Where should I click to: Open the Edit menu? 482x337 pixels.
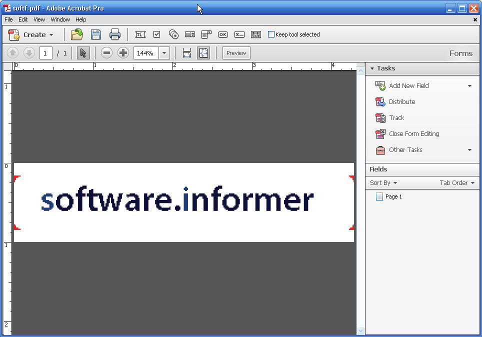click(x=23, y=19)
